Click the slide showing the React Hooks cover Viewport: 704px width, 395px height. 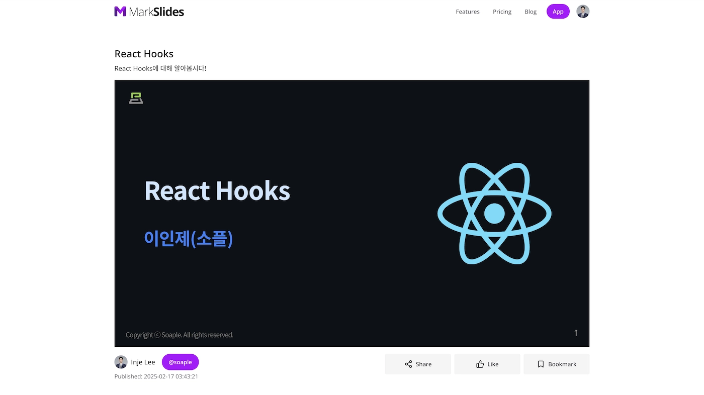(x=352, y=213)
